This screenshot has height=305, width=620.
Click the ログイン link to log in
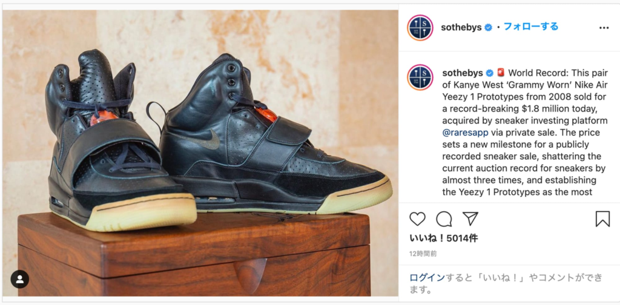(427, 278)
